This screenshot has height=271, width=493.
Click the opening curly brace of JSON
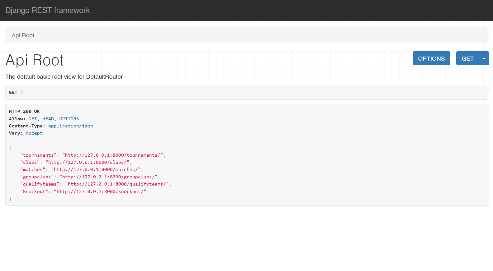[x=10, y=148]
